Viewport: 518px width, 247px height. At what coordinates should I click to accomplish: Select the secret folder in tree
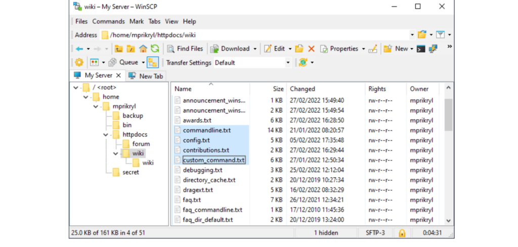pos(131,172)
